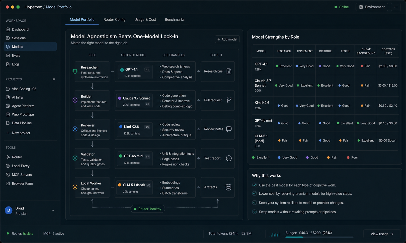Open the Evals sidebar icon
The width and height of the screenshot is (406, 243).
click(x=8, y=55)
